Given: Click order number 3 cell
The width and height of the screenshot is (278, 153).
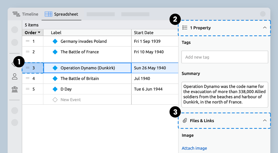Looking at the screenshot, I should tap(33, 68).
